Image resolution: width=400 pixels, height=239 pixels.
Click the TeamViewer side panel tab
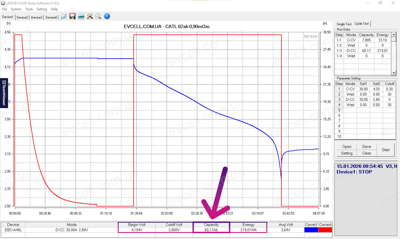click(x=4, y=93)
